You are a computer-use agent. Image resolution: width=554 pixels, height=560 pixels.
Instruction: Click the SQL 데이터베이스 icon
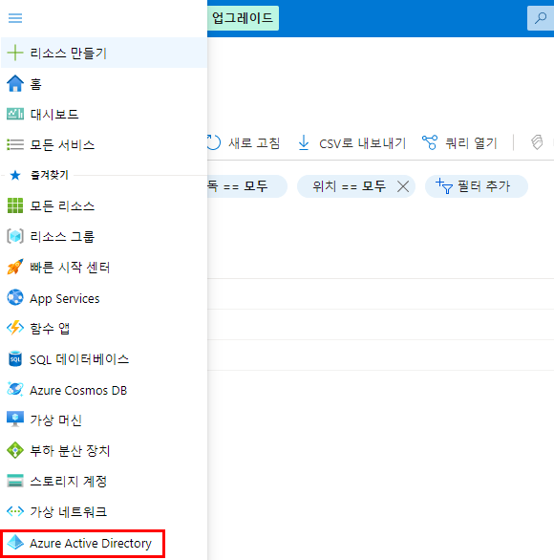click(x=15, y=359)
